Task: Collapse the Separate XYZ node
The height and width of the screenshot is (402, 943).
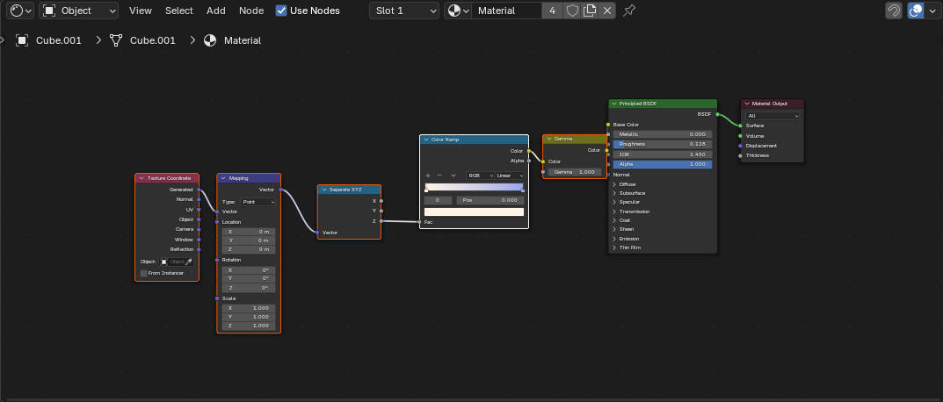Action: (x=324, y=190)
